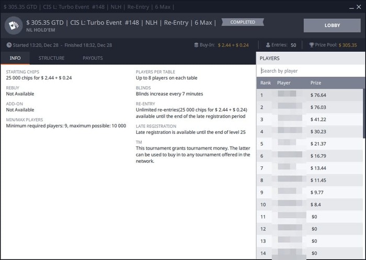Click the NL HOLD'EM subtitle
This screenshot has width=366, height=260.
[x=41, y=30]
